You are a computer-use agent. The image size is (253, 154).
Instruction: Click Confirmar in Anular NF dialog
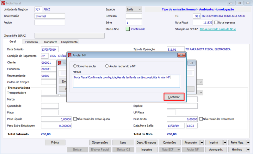coord(174,97)
